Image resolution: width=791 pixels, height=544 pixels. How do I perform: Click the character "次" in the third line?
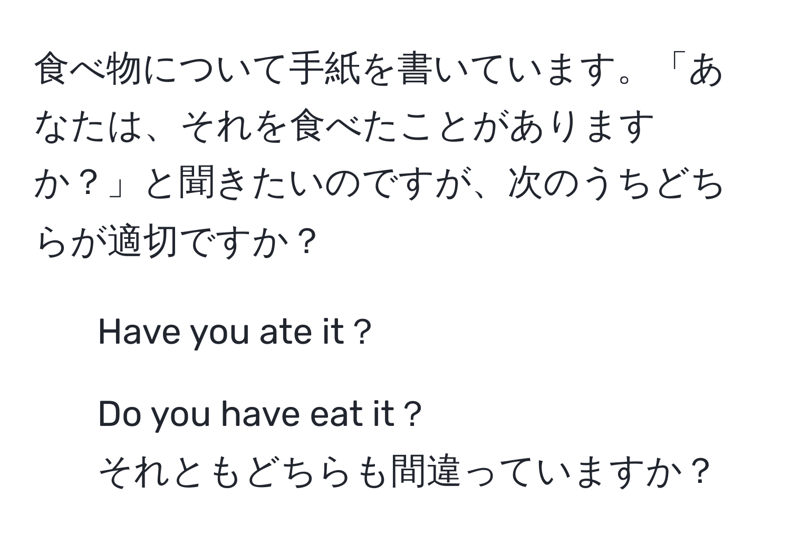(526, 186)
